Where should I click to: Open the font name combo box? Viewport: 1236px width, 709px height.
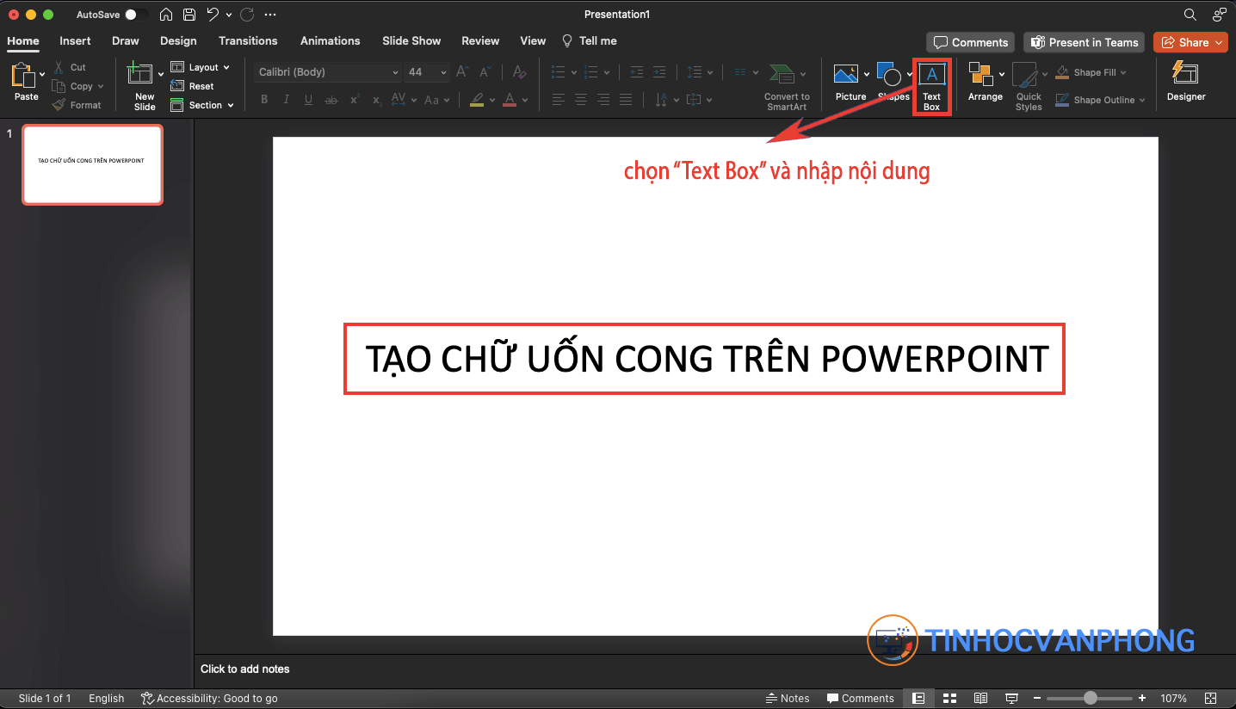[x=329, y=72]
